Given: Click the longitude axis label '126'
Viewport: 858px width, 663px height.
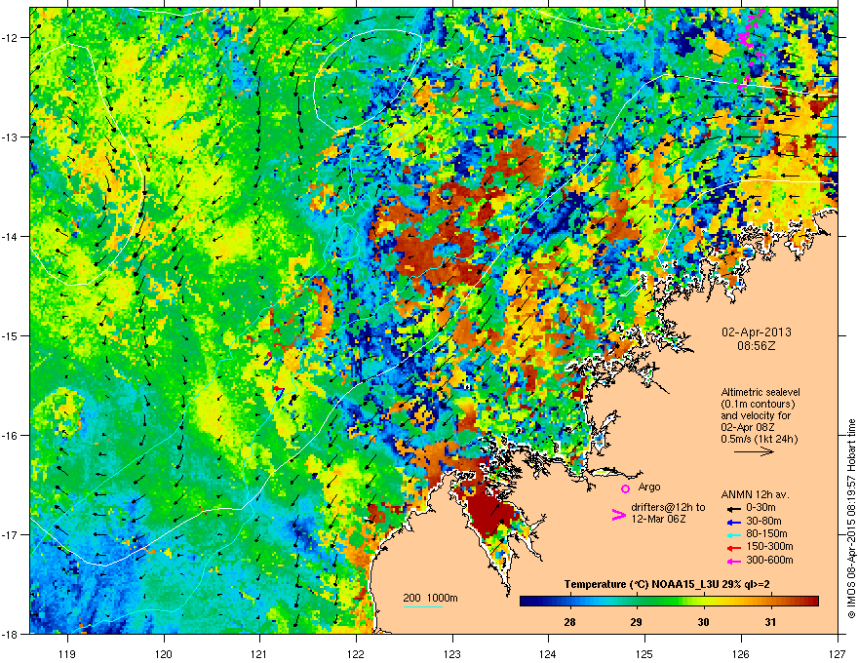Looking at the screenshot, I should coord(741,654).
